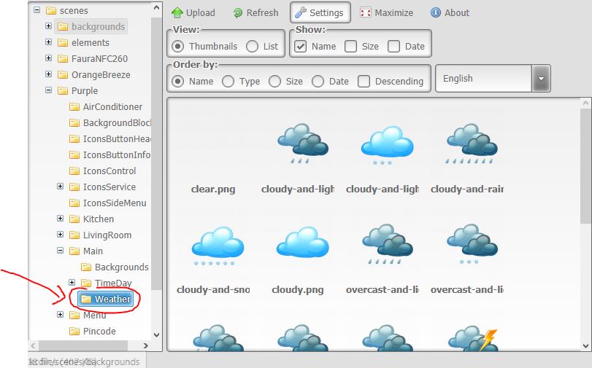Collapse the Purple folder
The width and height of the screenshot is (592, 368).
pyautogui.click(x=49, y=90)
